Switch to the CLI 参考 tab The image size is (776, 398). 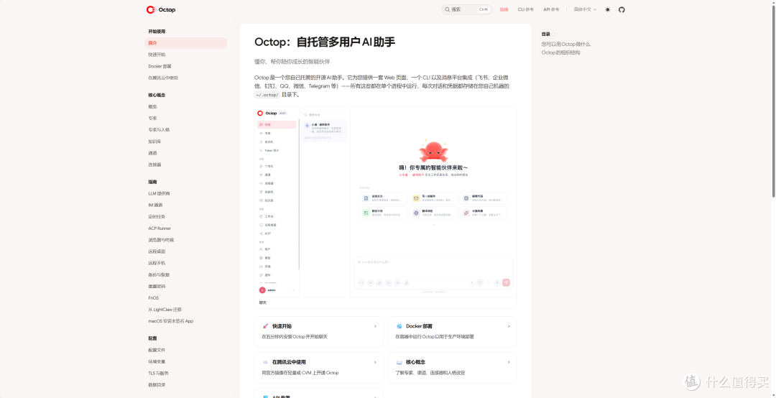[x=525, y=9]
